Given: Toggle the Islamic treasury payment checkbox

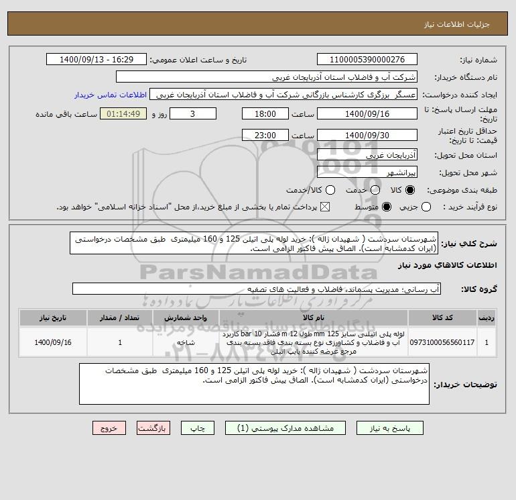Looking at the screenshot, I should 325,207.
